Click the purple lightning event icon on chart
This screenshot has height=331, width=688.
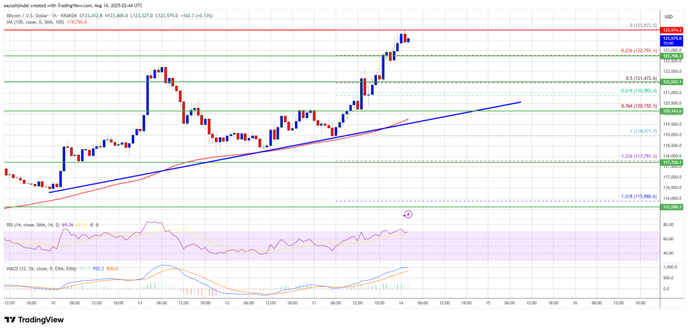tap(408, 214)
